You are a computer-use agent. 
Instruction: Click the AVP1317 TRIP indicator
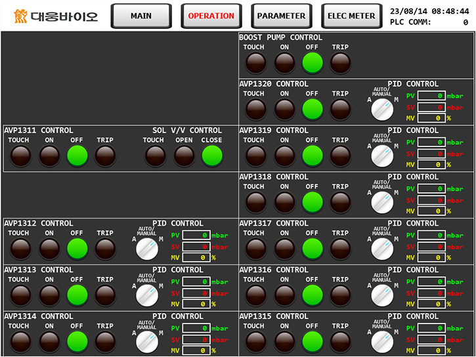pyautogui.click(x=340, y=249)
